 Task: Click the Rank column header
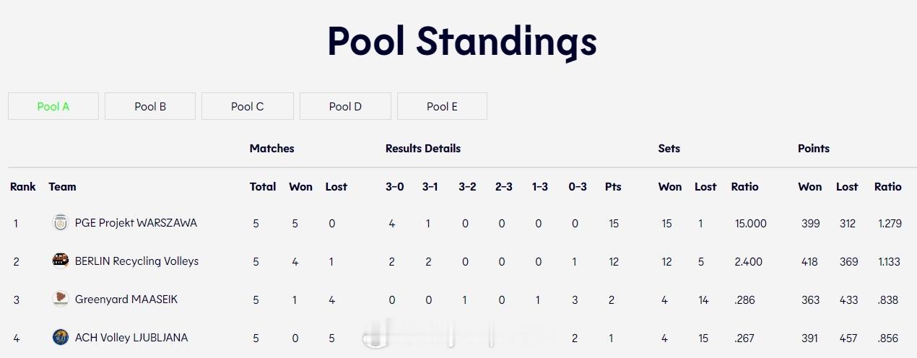23,186
